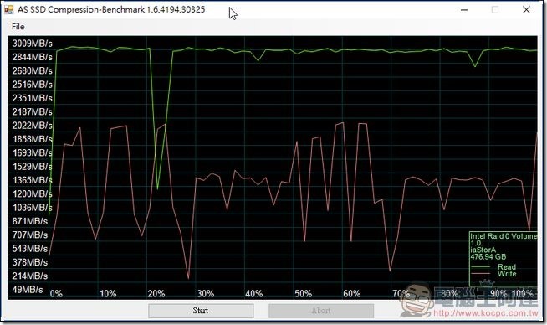Click the Start button
The width and height of the screenshot is (547, 325).
click(x=201, y=311)
